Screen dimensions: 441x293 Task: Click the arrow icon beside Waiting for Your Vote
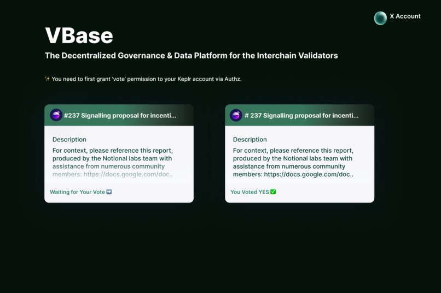(x=109, y=192)
